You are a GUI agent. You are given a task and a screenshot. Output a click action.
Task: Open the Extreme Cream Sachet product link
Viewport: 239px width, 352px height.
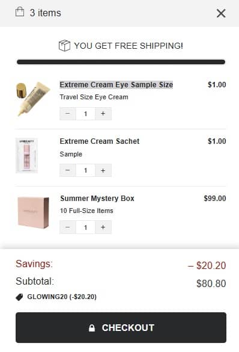(100, 141)
